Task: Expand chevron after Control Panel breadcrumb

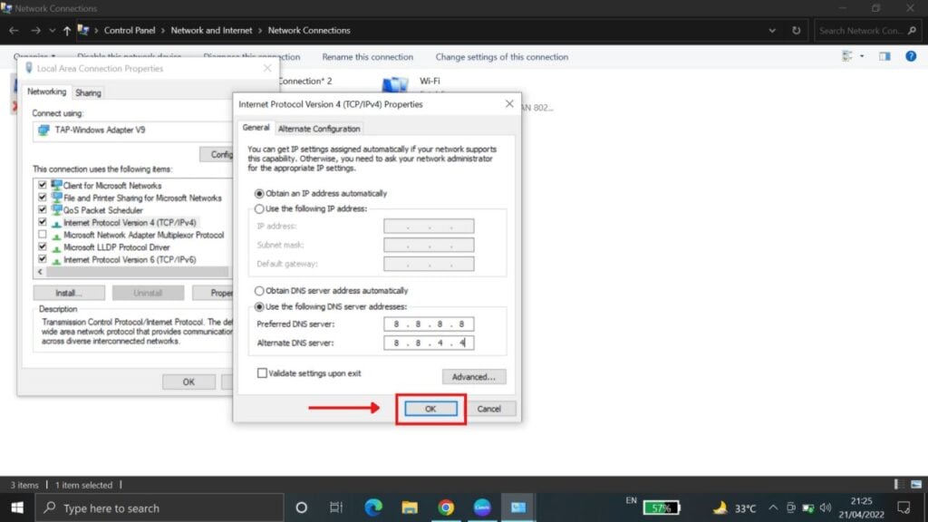Action: (x=163, y=30)
